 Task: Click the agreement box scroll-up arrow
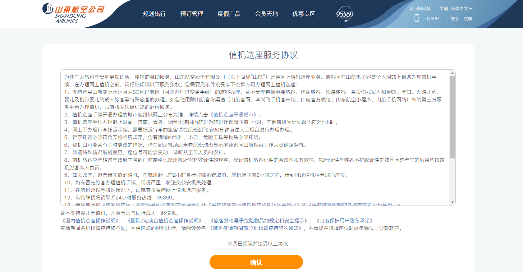tap(452, 73)
